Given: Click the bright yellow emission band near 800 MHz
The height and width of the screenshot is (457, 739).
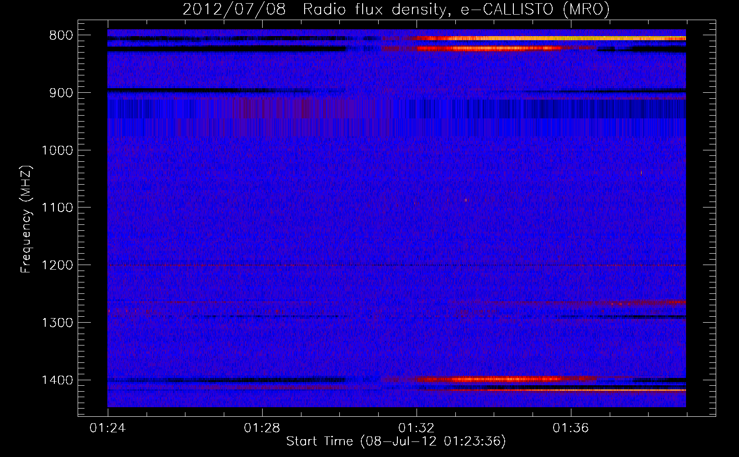Looking at the screenshot, I should click(550, 38).
